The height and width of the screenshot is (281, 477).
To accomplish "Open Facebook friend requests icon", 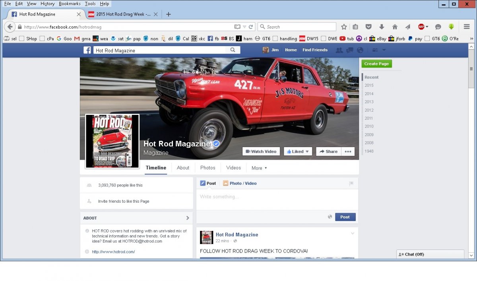I will click(339, 50).
